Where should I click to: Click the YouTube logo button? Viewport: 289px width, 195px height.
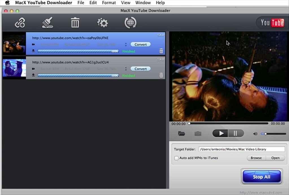coord(272,23)
